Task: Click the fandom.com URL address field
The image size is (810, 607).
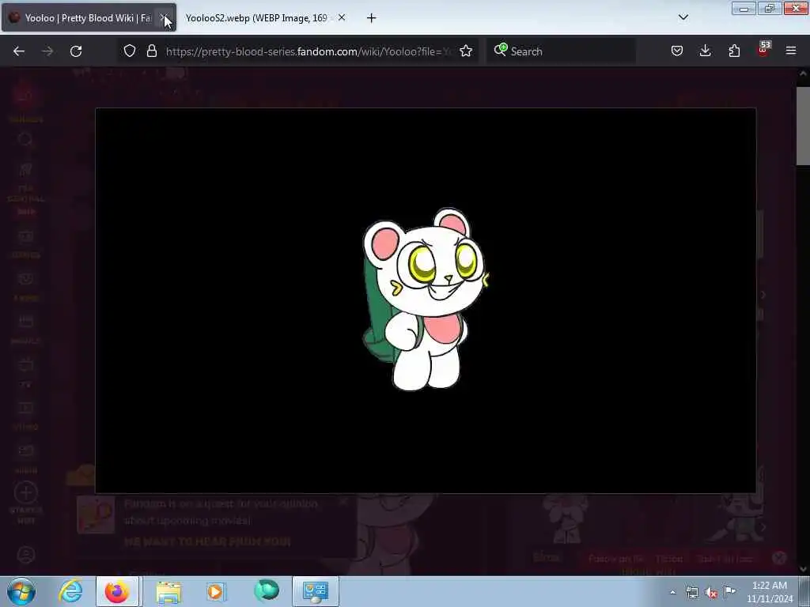Action: click(308, 51)
